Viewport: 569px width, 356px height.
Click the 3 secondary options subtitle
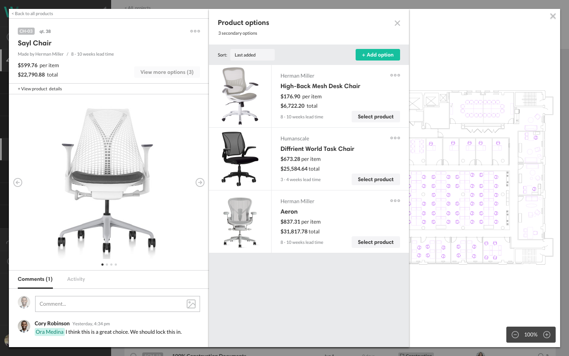coord(237,33)
